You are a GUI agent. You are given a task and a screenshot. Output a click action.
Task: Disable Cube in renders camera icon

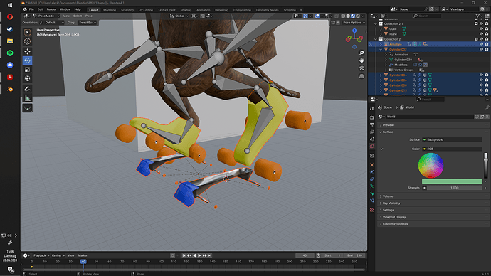[x=486, y=28]
